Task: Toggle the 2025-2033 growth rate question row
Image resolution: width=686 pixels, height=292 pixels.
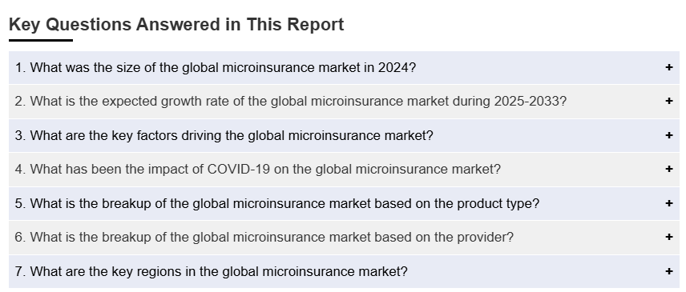Action: [344, 102]
